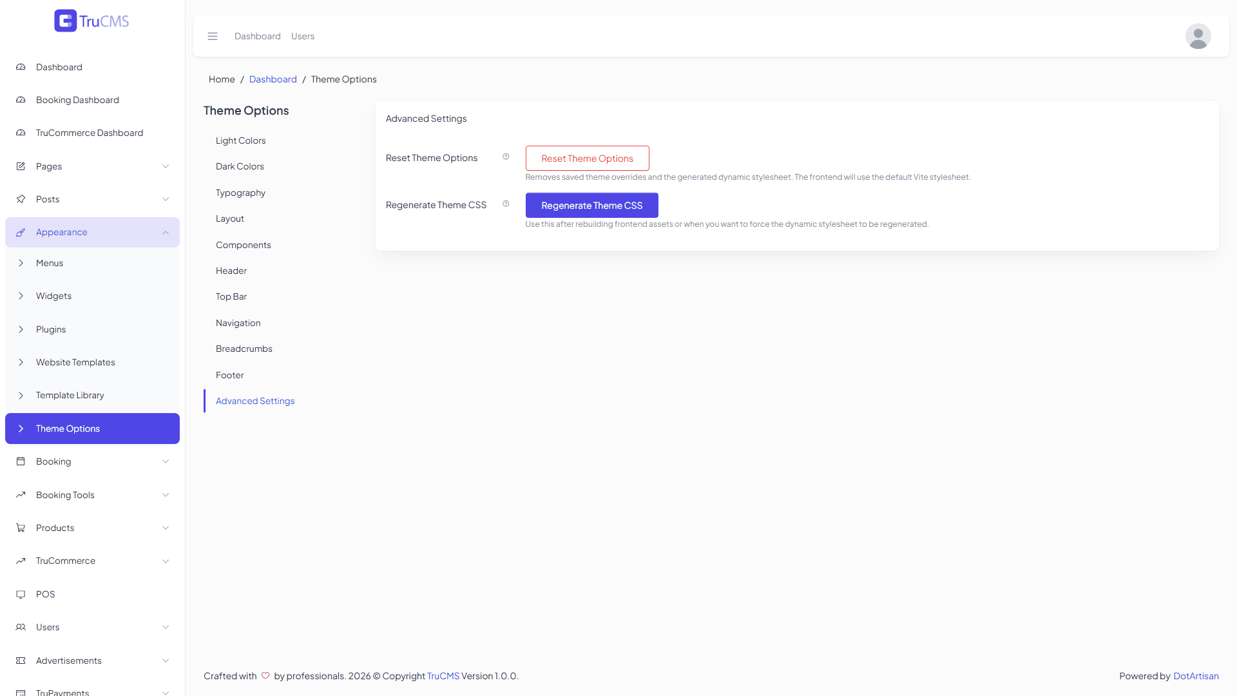Click the TruCommerce Dashboard sidebar icon
Screen dimensions: 1237x696
pyautogui.click(x=21, y=133)
